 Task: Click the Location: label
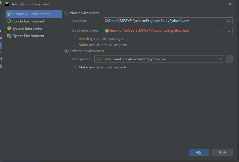tap(79, 21)
